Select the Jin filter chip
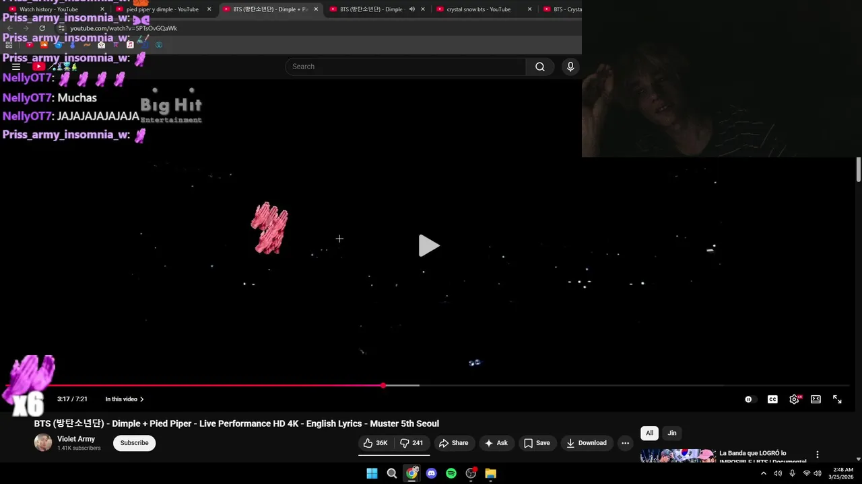Image resolution: width=862 pixels, height=484 pixels. click(x=672, y=433)
